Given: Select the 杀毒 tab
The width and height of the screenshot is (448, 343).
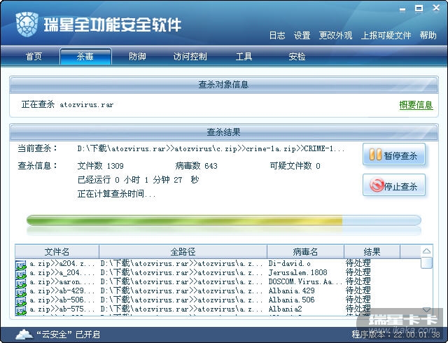Looking at the screenshot, I should click(85, 56).
